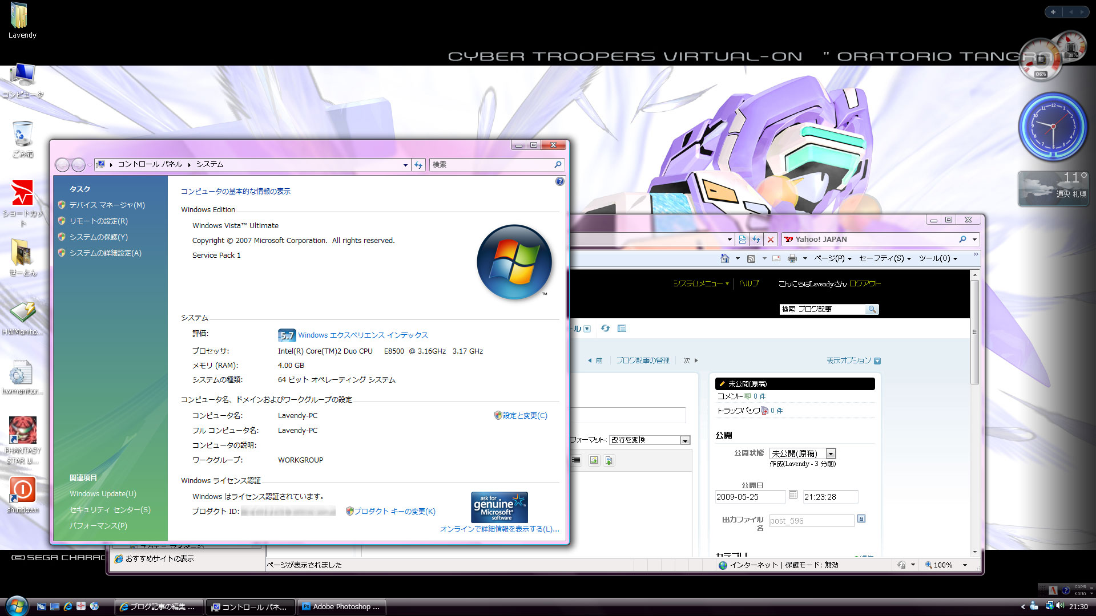Open Tools ツール(O) menu

(x=938, y=258)
